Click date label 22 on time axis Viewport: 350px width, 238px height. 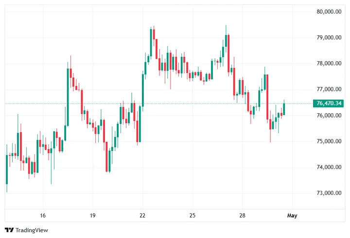point(142,215)
